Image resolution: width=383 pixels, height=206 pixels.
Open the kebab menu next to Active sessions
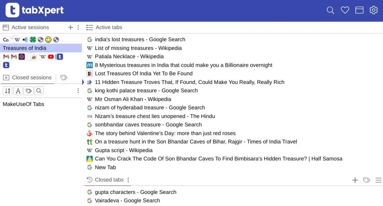coord(78,27)
